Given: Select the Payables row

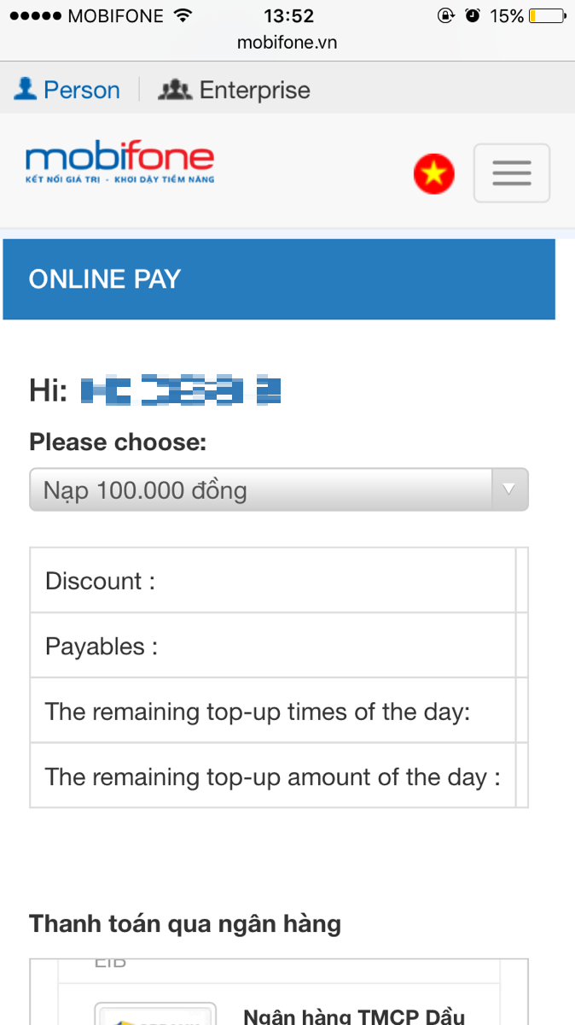Looking at the screenshot, I should click(x=272, y=646).
